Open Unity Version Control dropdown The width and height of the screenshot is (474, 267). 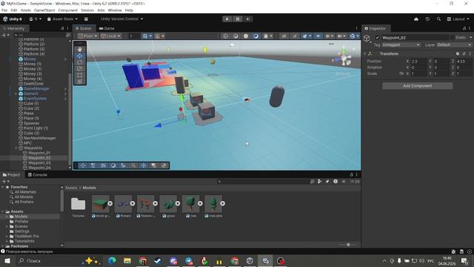[x=121, y=19]
